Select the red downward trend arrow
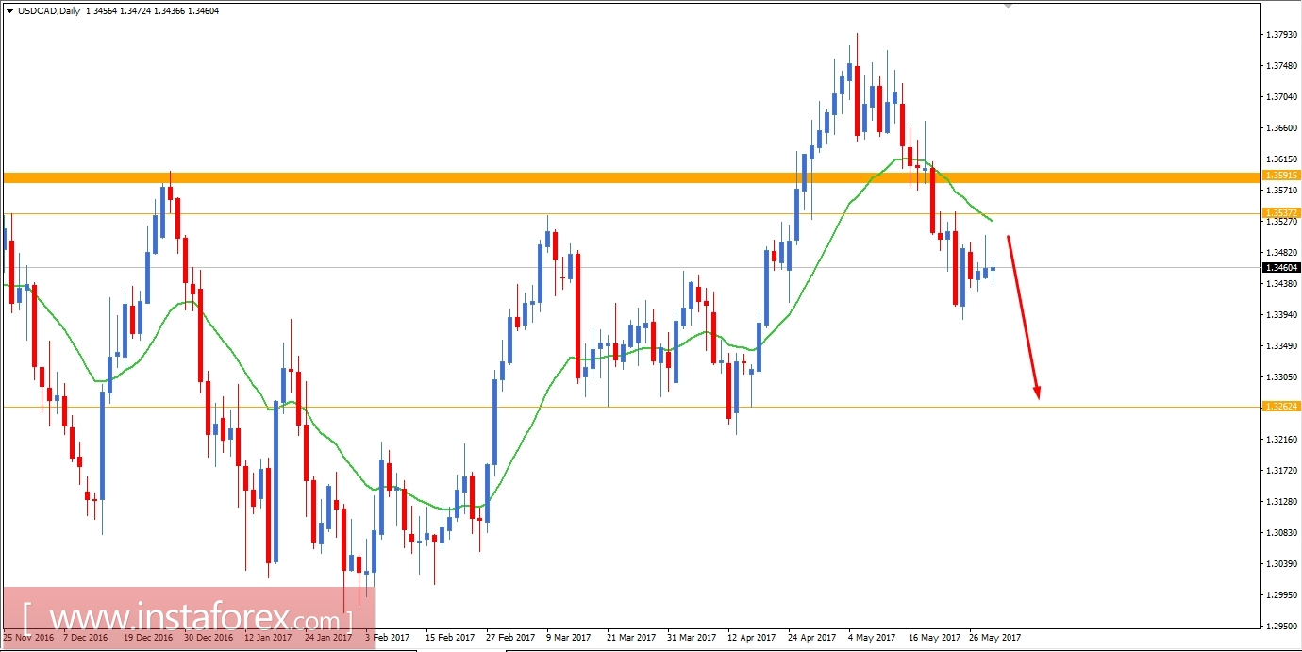Screen dimensions: 1302x652 (x=1024, y=316)
